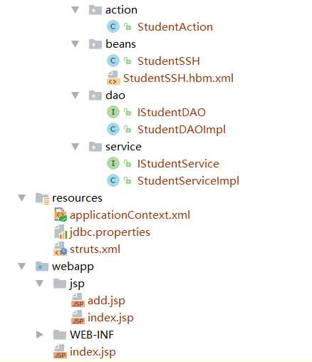Collapse the webapp folder tree
This screenshot has width=312, height=362.
pyautogui.click(x=22, y=267)
